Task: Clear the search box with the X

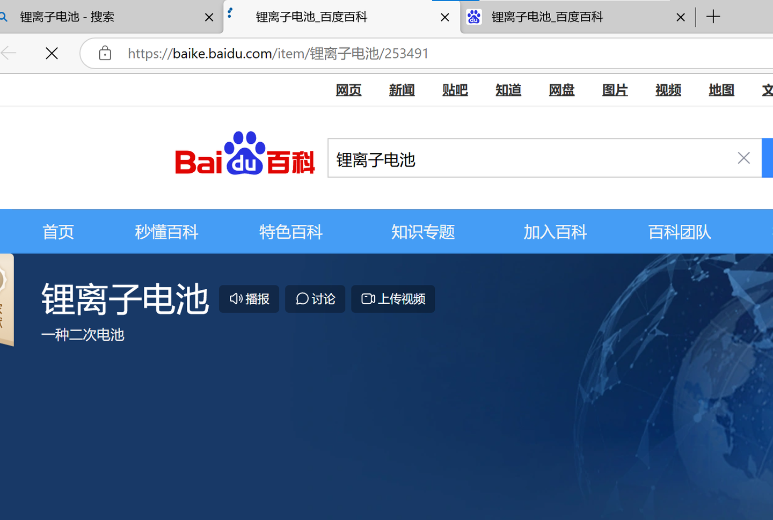Action: pos(743,158)
